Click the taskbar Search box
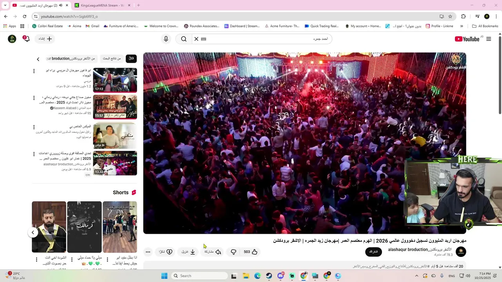 click(x=200, y=276)
